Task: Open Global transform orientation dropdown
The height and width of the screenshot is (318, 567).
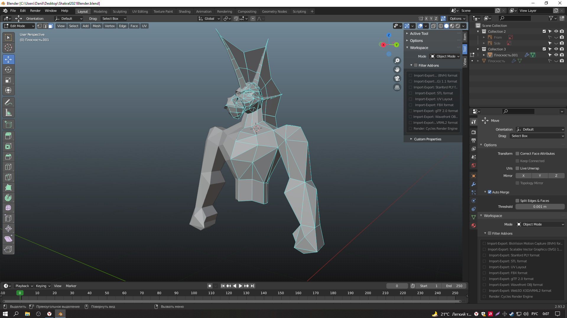Action: tap(209, 19)
